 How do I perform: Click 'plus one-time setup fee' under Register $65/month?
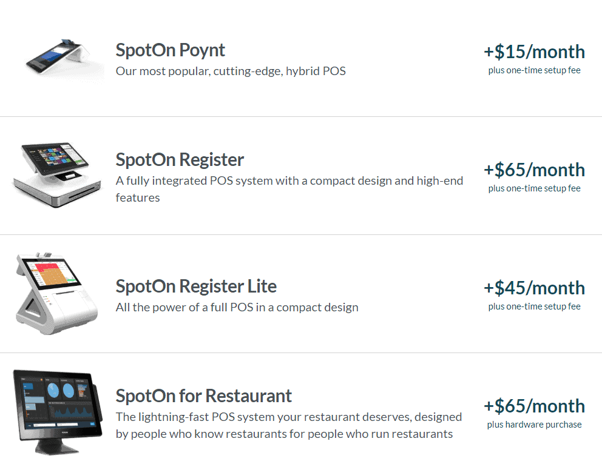534,188
